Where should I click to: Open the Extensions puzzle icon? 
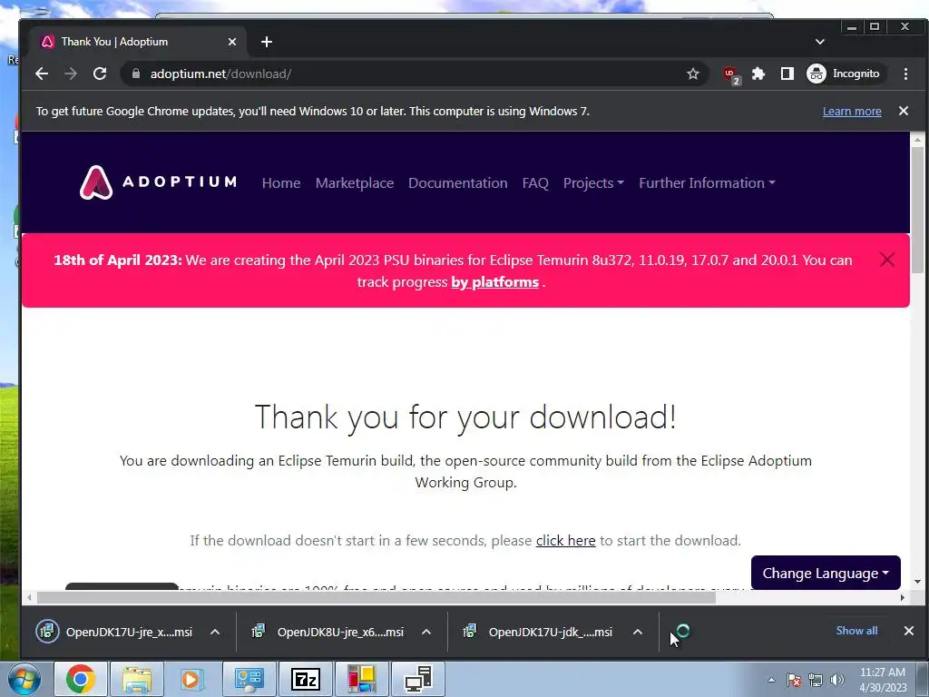click(758, 74)
